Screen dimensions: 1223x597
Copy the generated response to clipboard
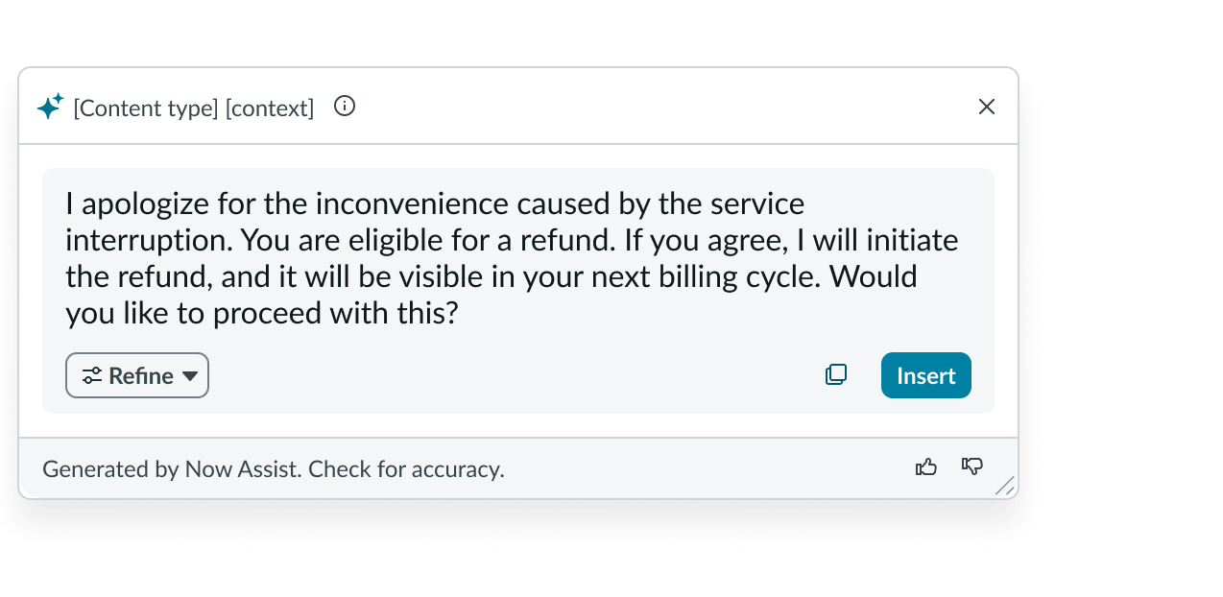[836, 375]
